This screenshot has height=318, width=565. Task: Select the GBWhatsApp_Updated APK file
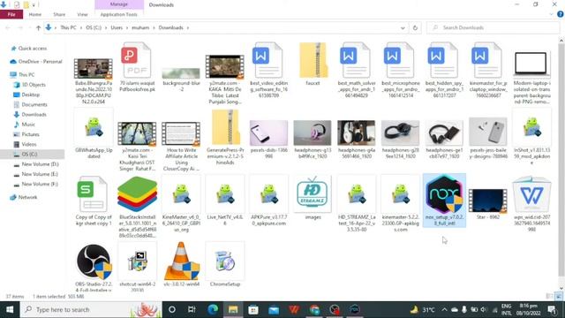point(94,134)
